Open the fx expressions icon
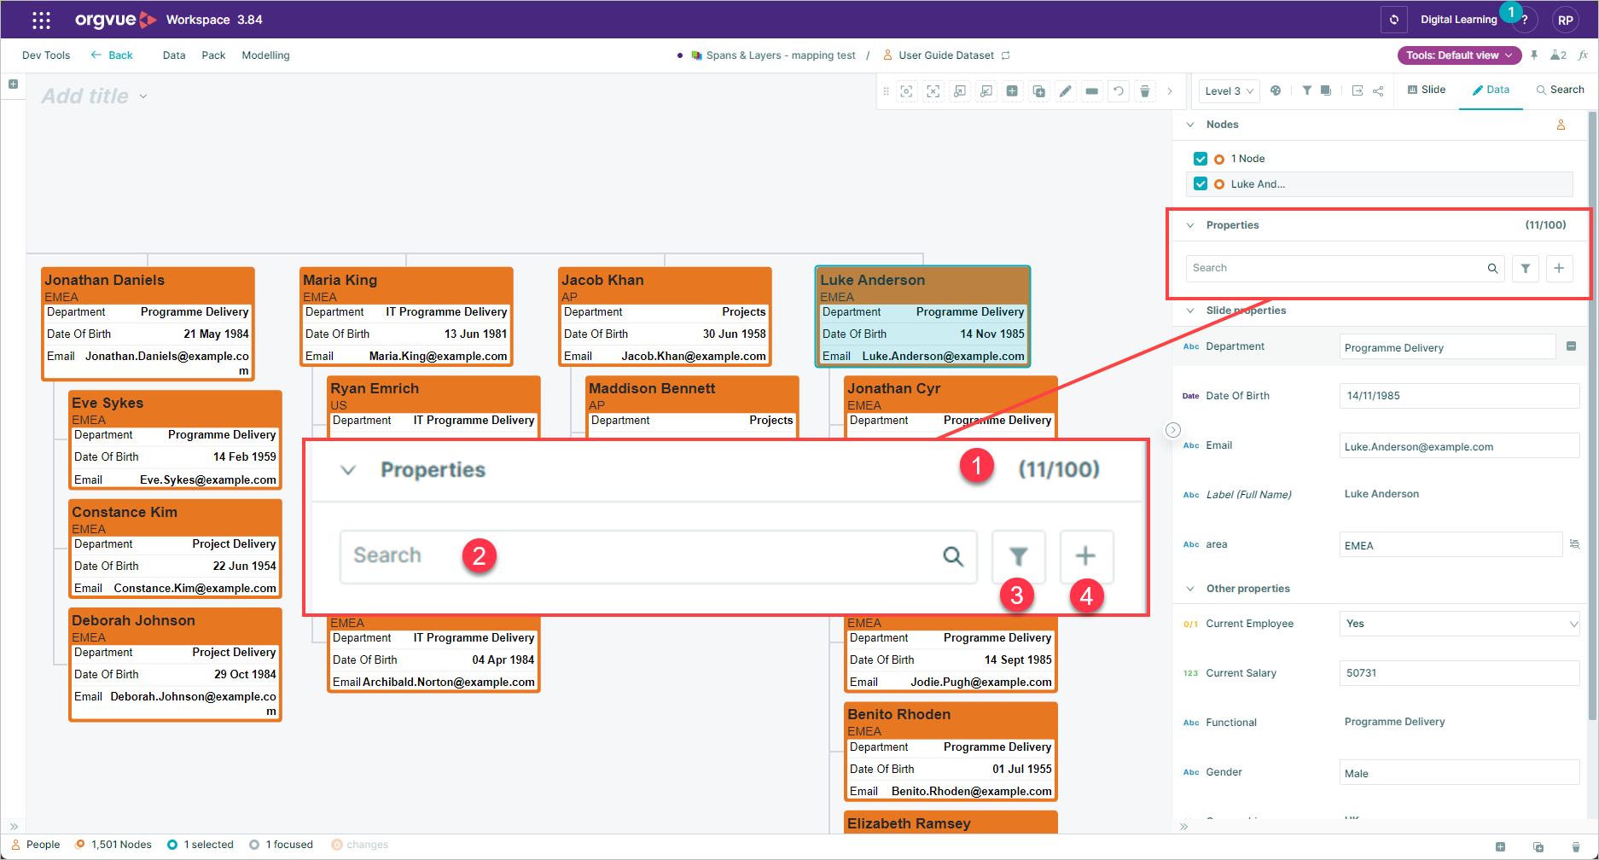1599x860 pixels. 1583,55
